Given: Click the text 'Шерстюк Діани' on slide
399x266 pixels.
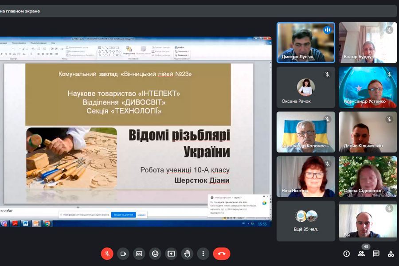Looking at the screenshot, I should (202, 180).
